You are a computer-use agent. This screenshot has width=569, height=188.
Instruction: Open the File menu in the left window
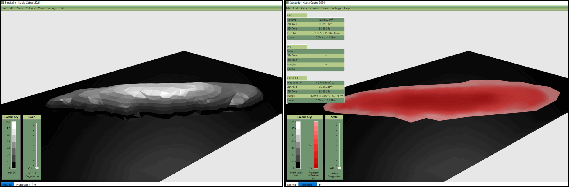click(4, 8)
